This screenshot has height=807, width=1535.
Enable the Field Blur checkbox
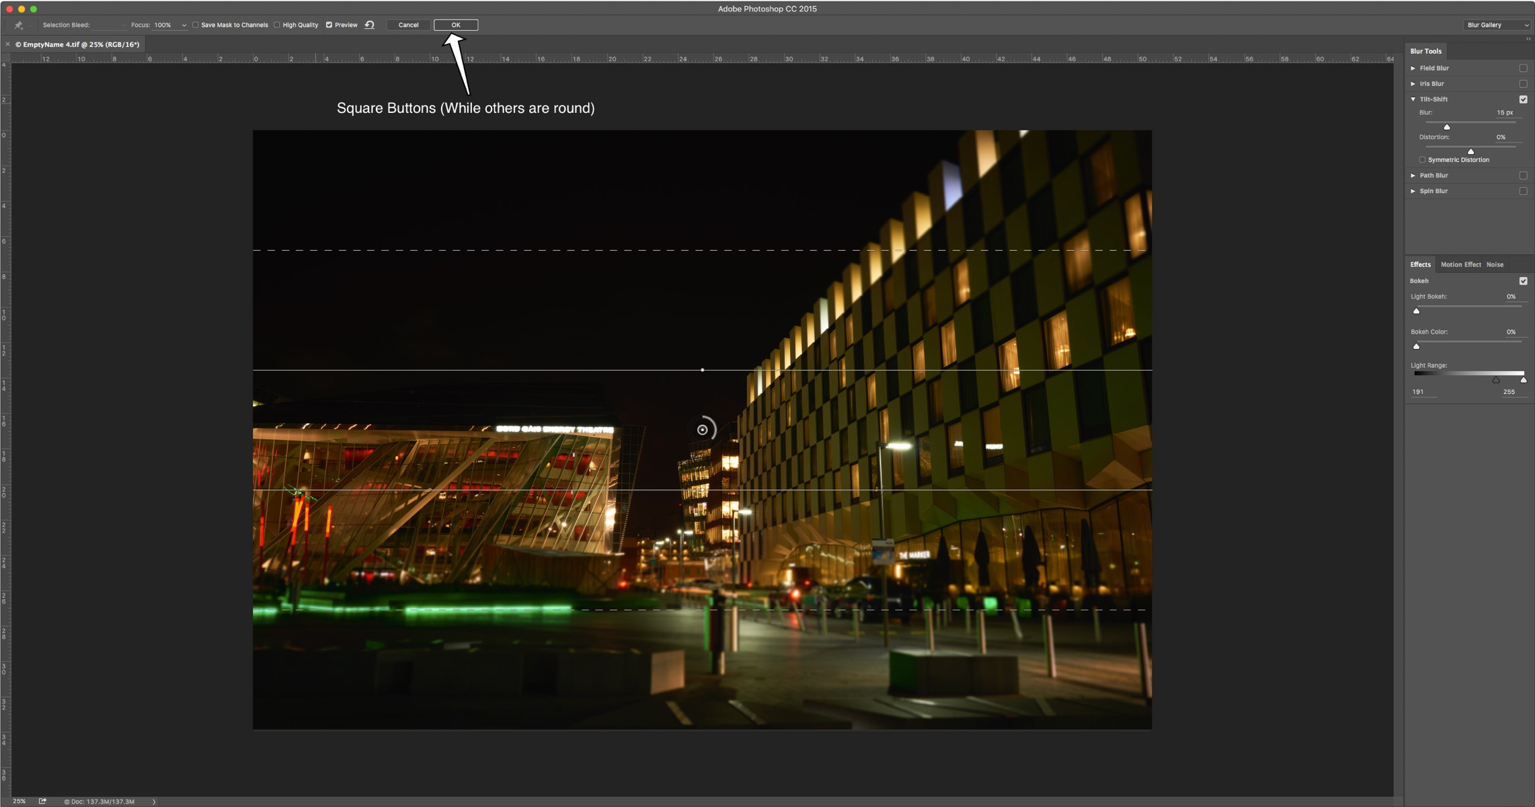coord(1523,68)
